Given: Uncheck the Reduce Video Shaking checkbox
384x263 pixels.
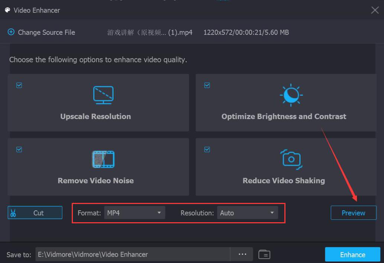Looking at the screenshot, I should click(207, 149).
